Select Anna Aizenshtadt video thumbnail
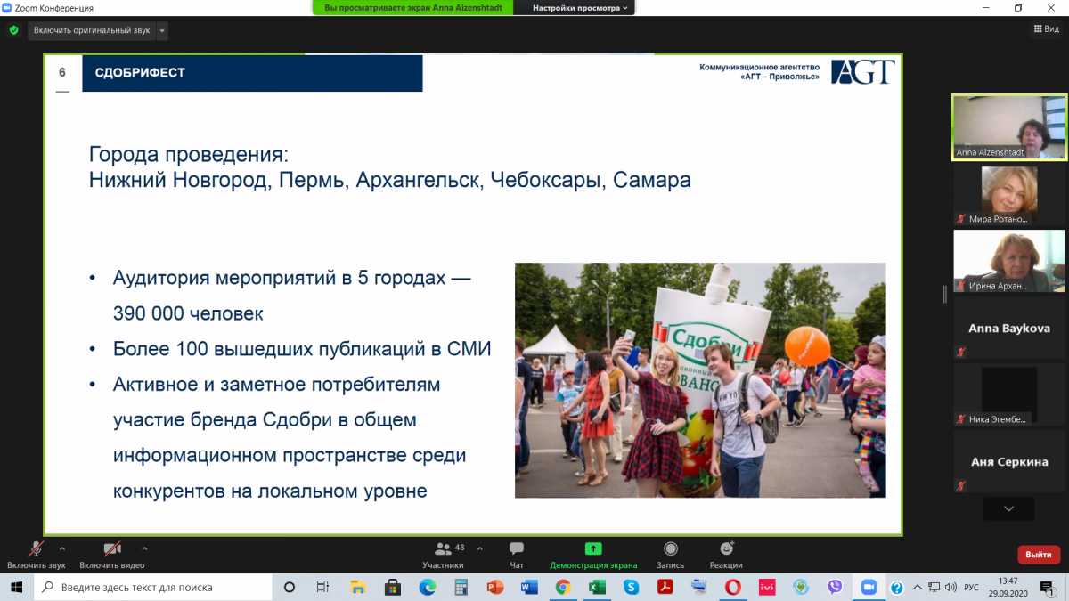The width and height of the screenshot is (1069, 601). pos(1008,127)
